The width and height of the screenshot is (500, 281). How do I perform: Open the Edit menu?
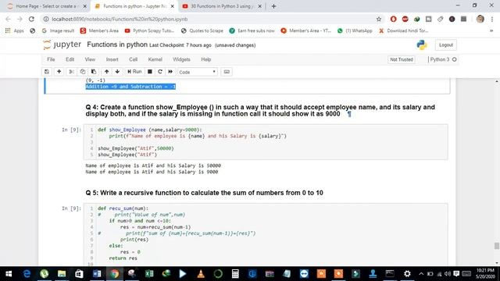[70, 59]
